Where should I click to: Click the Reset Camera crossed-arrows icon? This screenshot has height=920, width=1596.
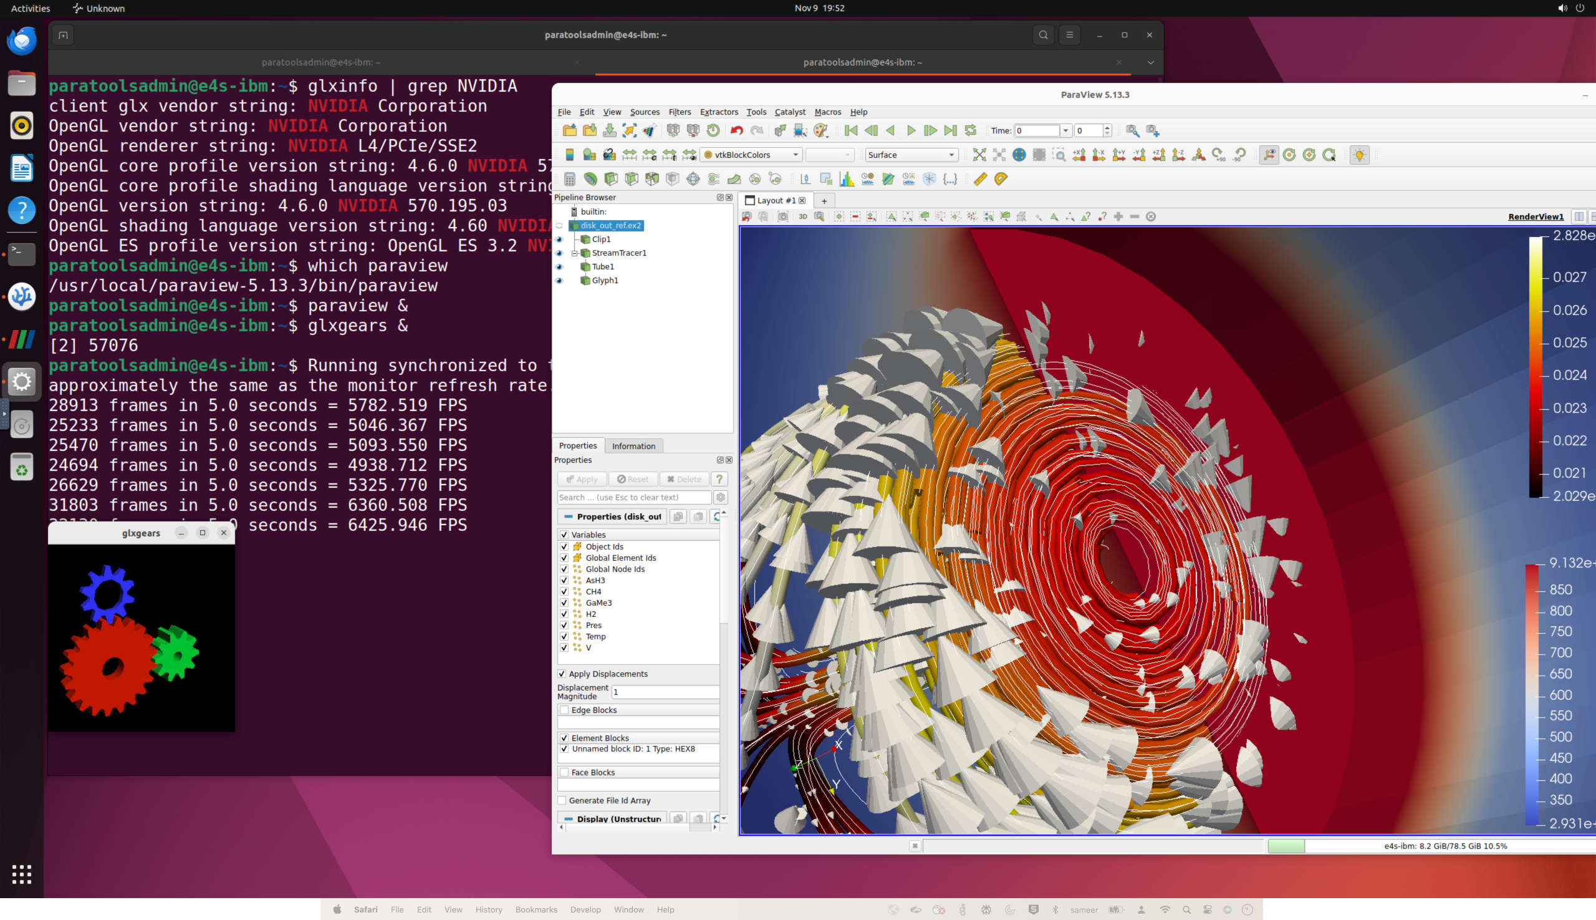click(979, 155)
